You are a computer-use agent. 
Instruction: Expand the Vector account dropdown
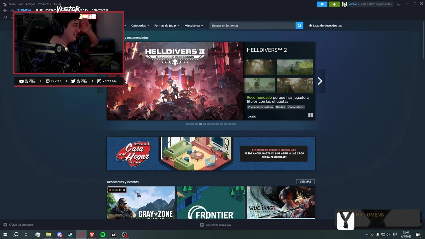point(354,4)
